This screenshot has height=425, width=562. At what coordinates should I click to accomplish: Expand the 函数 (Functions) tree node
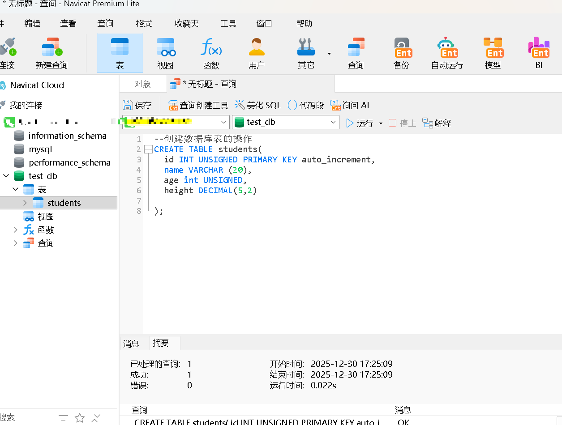click(x=16, y=229)
